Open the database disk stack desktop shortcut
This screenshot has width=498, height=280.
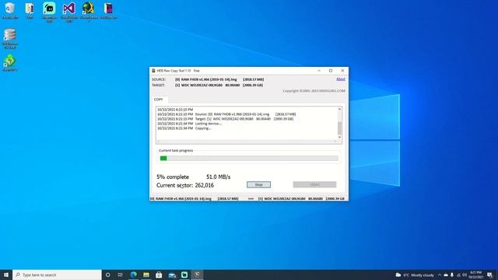click(10, 38)
